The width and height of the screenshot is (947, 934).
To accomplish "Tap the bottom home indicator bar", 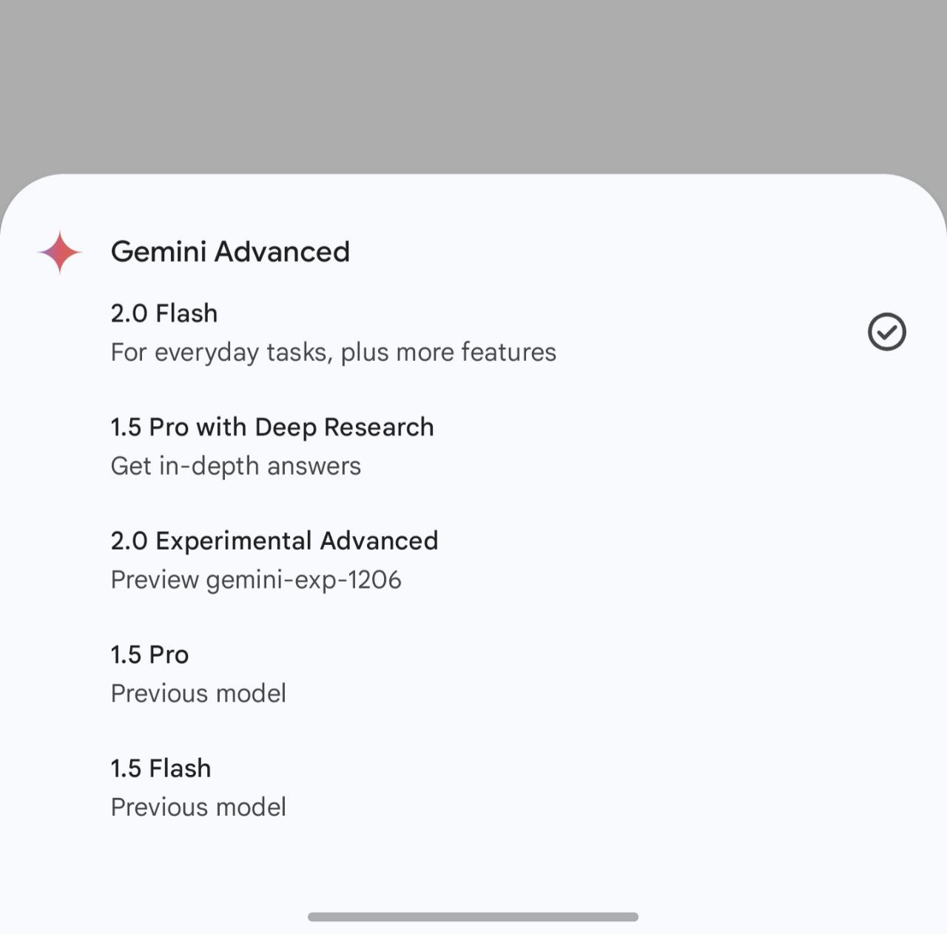I will [473, 917].
